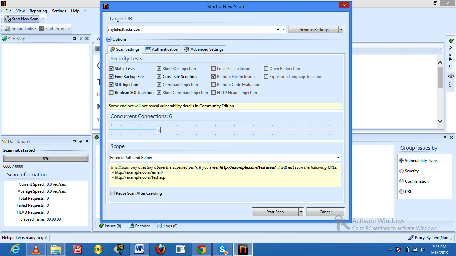Click the volume tray icon
This screenshot has height=256, width=456.
click(423, 250)
